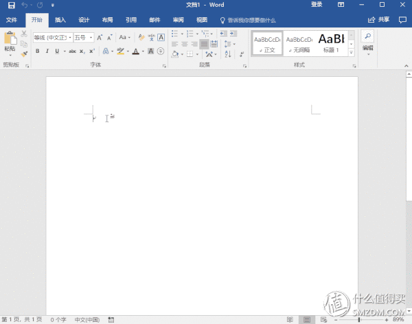
Task: Open the comments pane icon
Action: tap(402, 20)
